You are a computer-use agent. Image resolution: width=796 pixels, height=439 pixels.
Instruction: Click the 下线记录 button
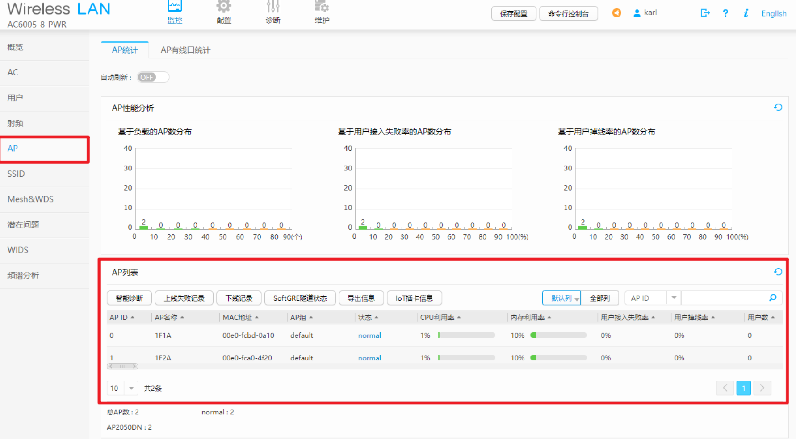point(239,298)
